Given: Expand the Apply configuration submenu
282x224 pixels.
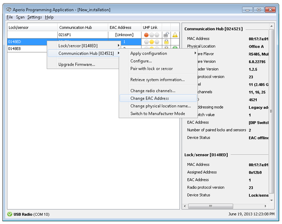Looking at the screenshot, I should (x=158, y=53).
